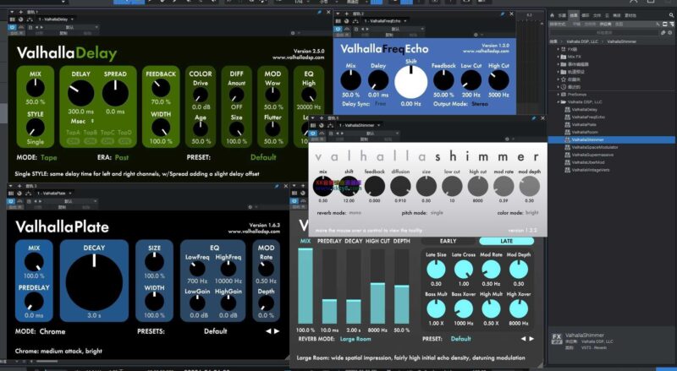
Task: Click the Valhalla DSP, LLC breadcrumb in the browser
Action: [x=582, y=41]
